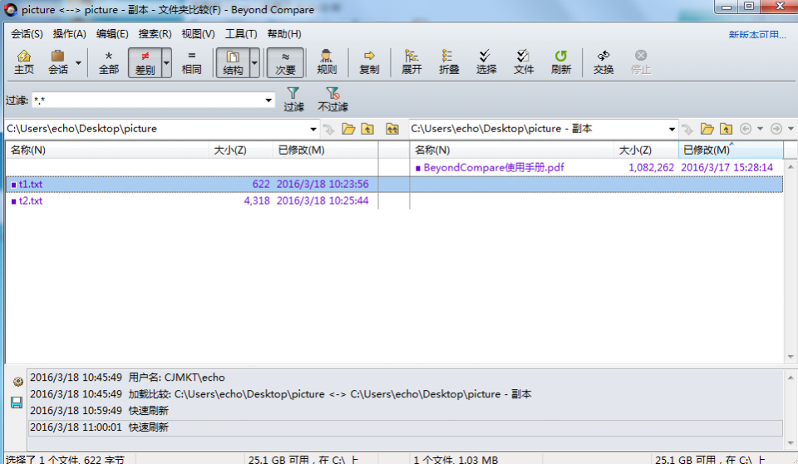798x464 pixels.
Task: Click the both-sides up-level folder icon
Action: click(392, 129)
